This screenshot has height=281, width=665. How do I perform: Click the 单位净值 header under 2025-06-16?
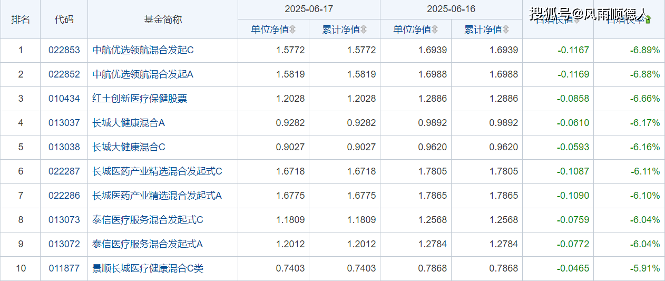[412, 30]
